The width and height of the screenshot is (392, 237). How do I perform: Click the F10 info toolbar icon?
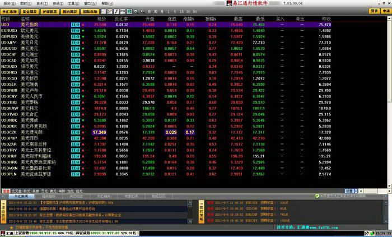tap(123, 12)
